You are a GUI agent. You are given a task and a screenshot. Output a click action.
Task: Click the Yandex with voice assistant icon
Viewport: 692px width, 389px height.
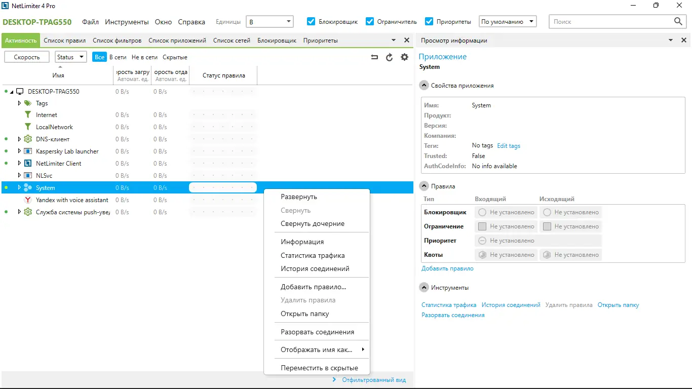pos(28,200)
